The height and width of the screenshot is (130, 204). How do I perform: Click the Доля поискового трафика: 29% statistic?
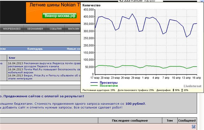(x=136, y=90)
